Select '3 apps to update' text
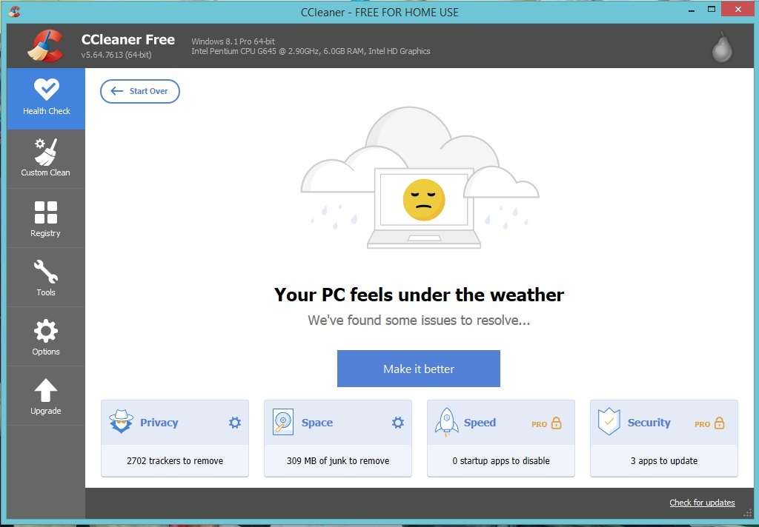The image size is (759, 527). coord(664,461)
